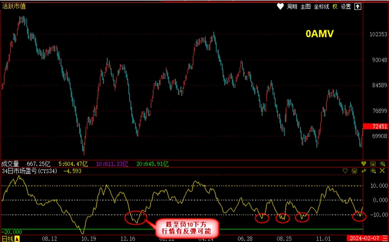Click the red 72451 current price tag
Image resolution: width=389 pixels, height=242 pixels.
click(376, 127)
